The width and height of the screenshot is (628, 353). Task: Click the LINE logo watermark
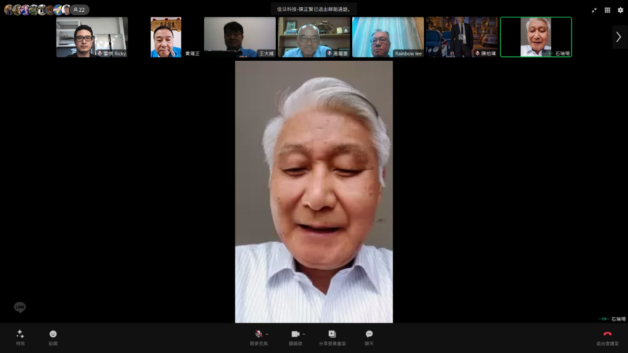tap(20, 307)
